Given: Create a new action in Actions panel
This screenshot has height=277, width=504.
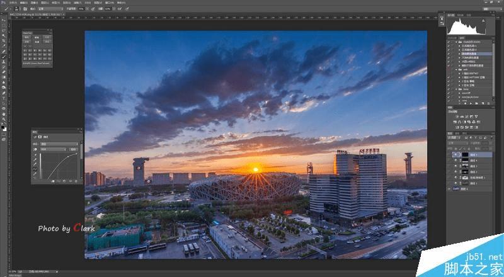Looking at the screenshot, I should [483, 103].
